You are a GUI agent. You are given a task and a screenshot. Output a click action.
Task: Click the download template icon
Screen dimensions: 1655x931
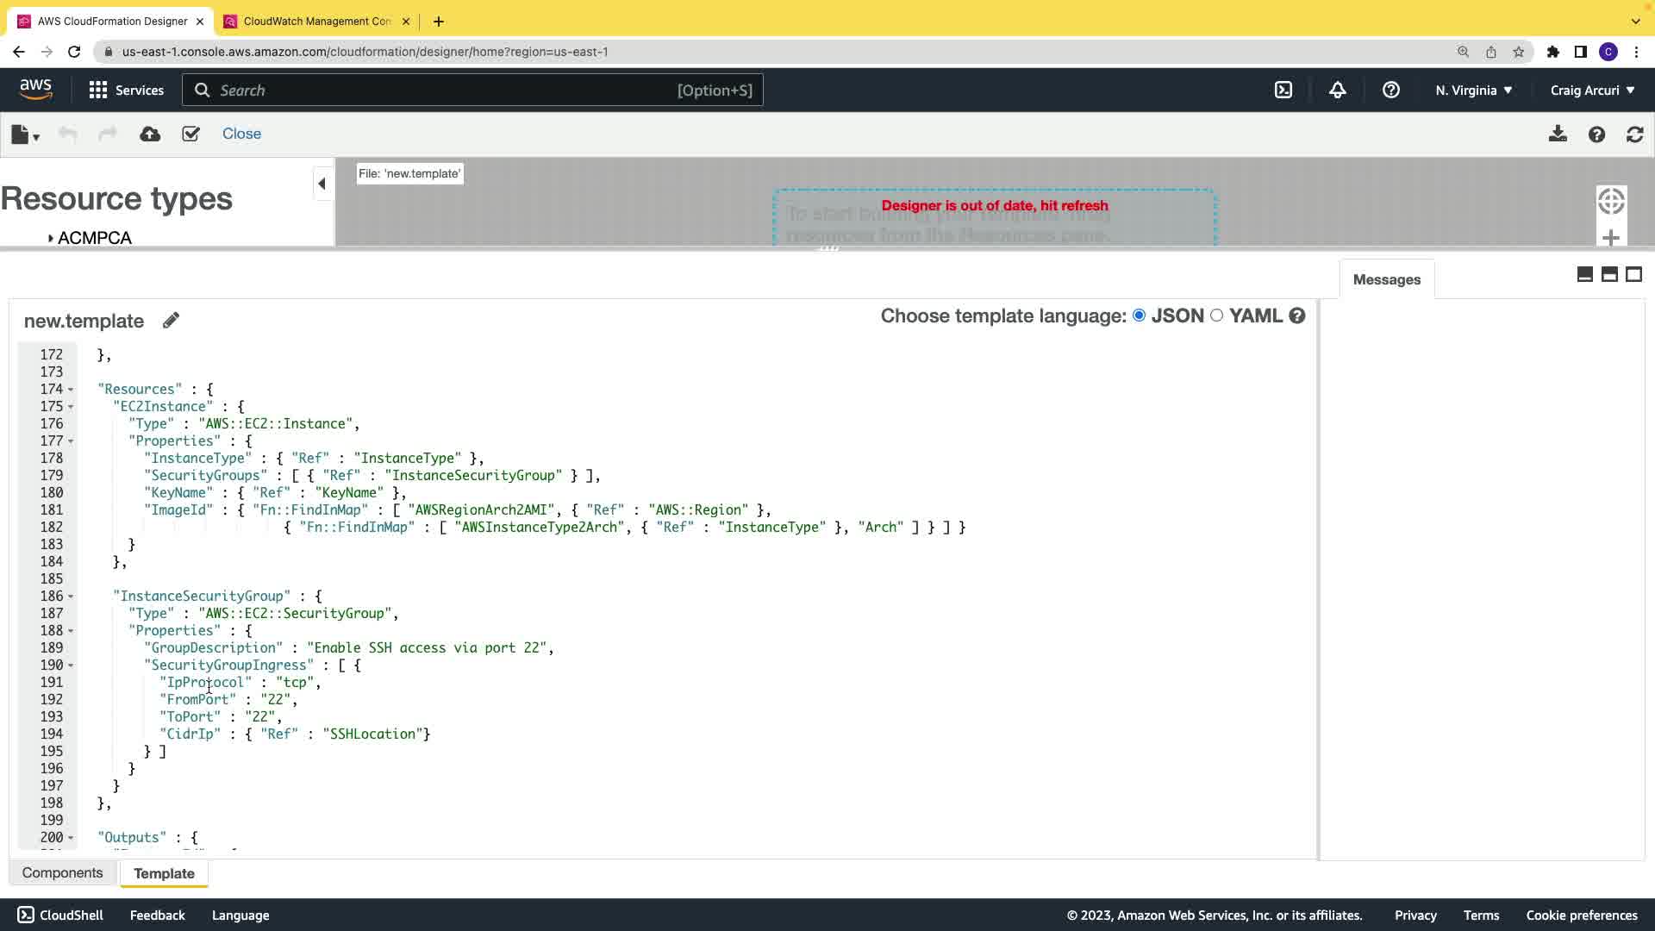point(1558,134)
